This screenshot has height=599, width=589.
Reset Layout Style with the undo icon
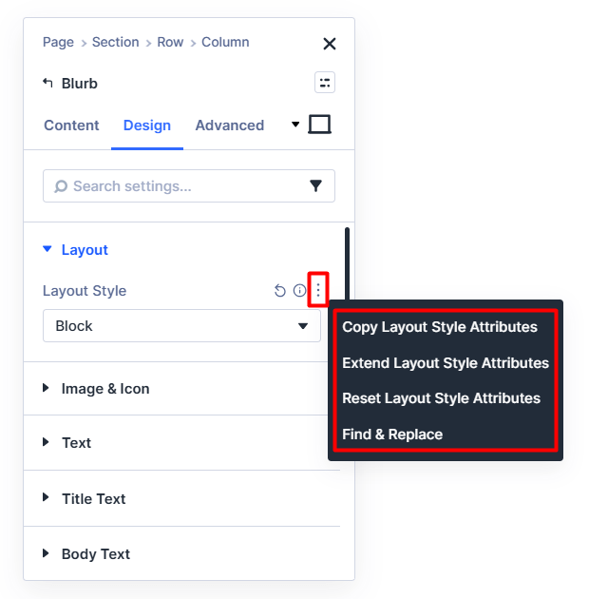tap(279, 291)
